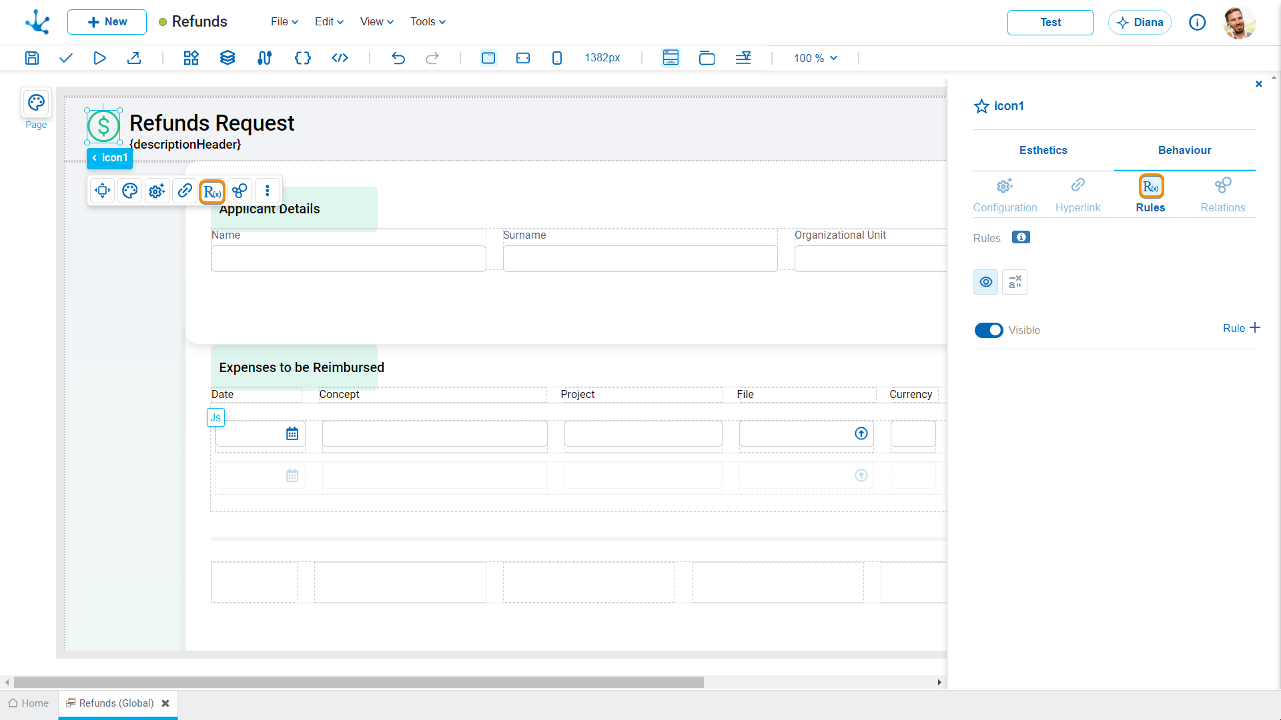The height and width of the screenshot is (720, 1281).
Task: Toggle the Visible switch off
Action: [x=989, y=331]
